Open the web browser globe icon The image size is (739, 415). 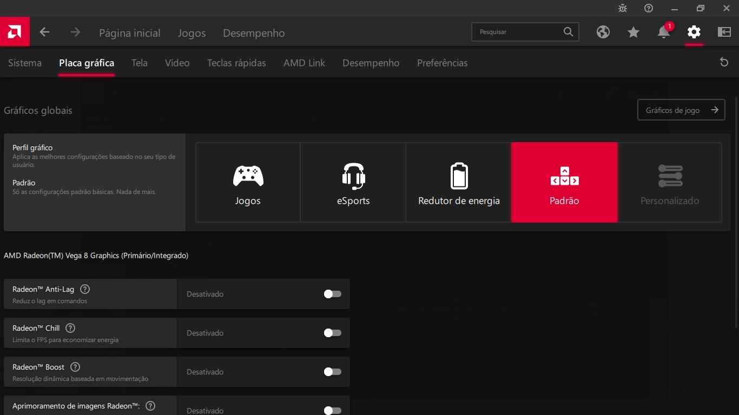[x=603, y=32]
